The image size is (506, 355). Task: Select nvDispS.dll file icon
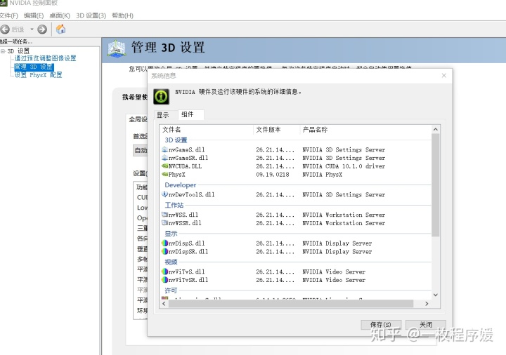click(164, 243)
